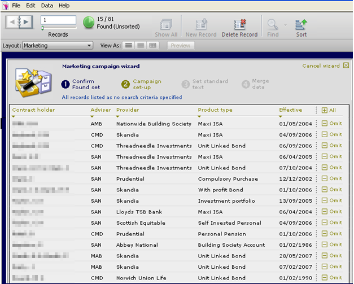Click the New Record toolbar icon
Screen dimensions: 354x284
point(201,24)
